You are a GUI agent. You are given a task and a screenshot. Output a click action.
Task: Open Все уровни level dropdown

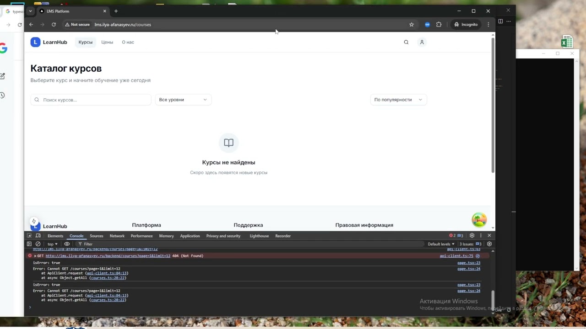[183, 100]
